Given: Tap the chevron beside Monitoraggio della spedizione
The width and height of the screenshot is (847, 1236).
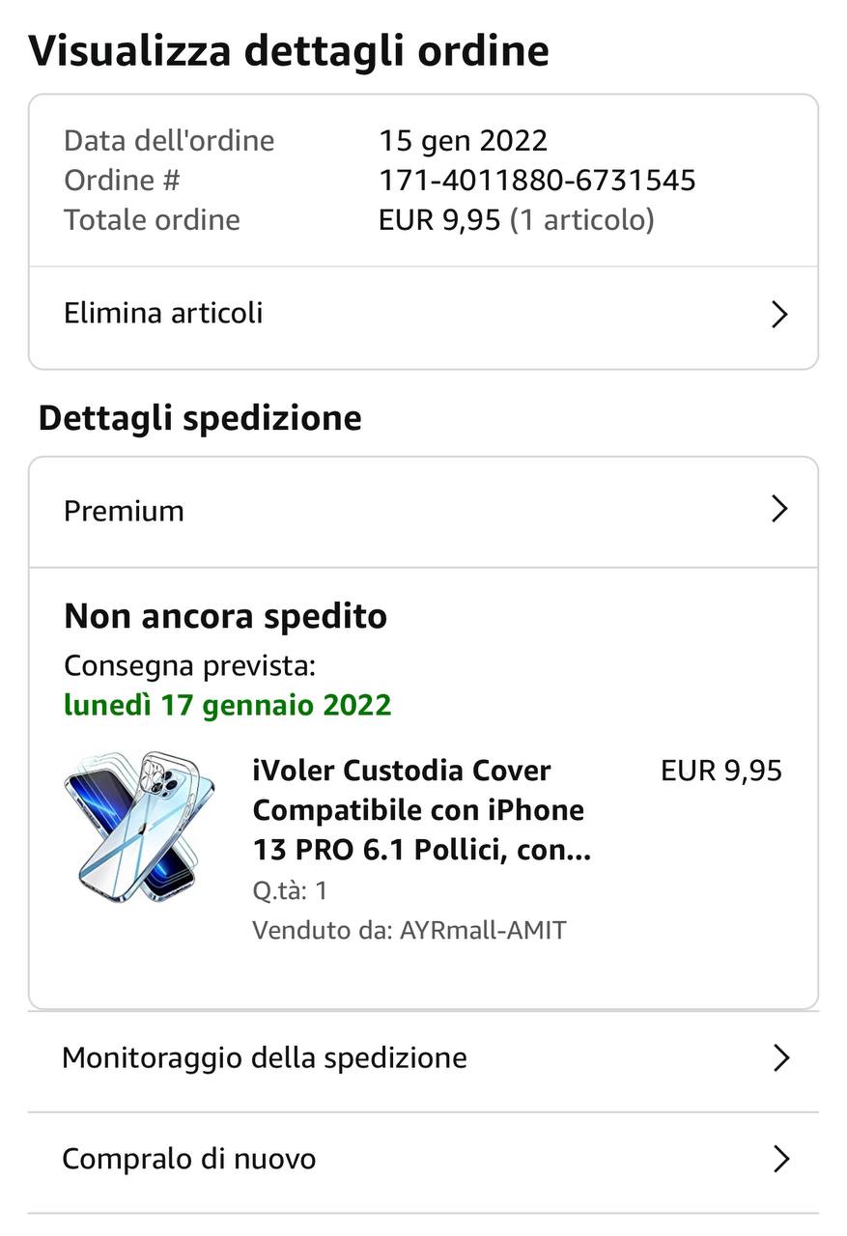Looking at the screenshot, I should pos(781,1058).
